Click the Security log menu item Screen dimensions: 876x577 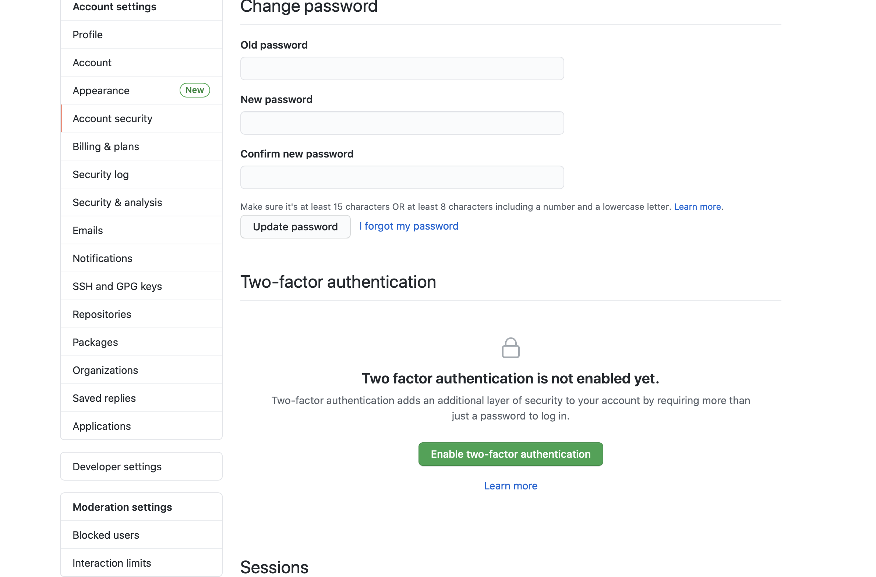100,174
